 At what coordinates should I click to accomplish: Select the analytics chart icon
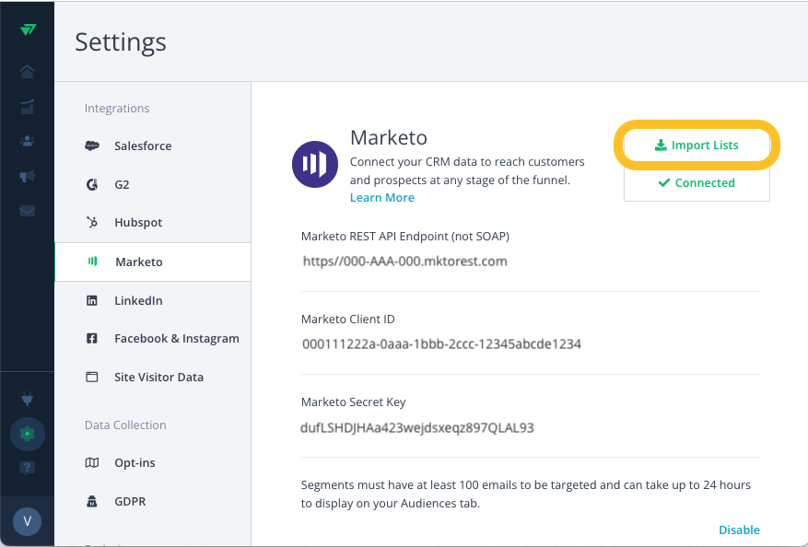(x=28, y=106)
